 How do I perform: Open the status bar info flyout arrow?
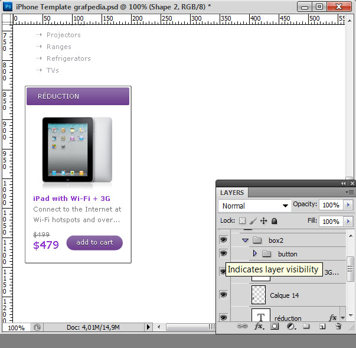coord(148,327)
